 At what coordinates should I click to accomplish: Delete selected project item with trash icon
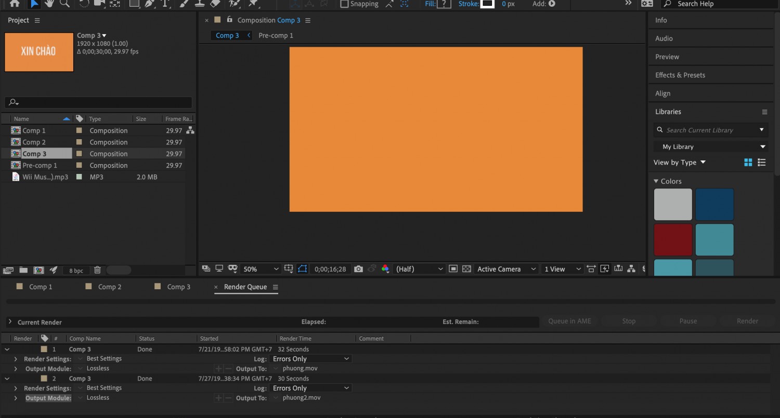coord(97,270)
